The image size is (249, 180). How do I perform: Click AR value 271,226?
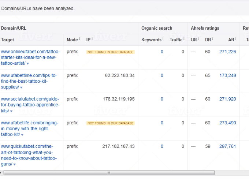pos(227,52)
